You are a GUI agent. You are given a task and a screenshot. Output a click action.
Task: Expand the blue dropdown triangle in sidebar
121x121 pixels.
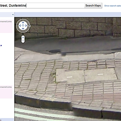point(1,46)
